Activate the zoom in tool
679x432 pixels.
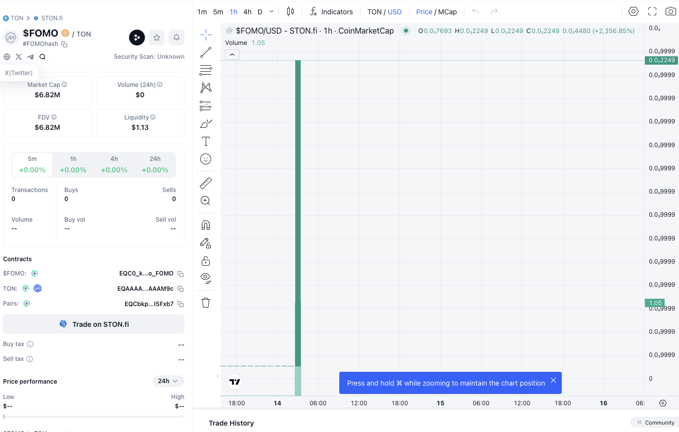206,200
